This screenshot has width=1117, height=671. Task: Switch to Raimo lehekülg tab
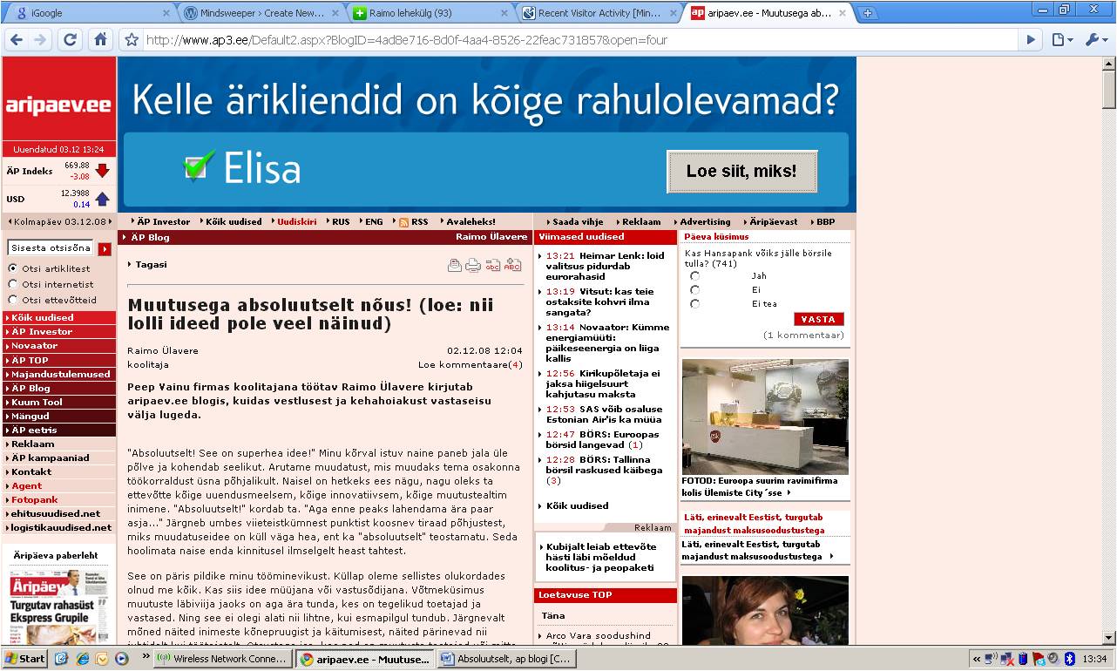(427, 13)
